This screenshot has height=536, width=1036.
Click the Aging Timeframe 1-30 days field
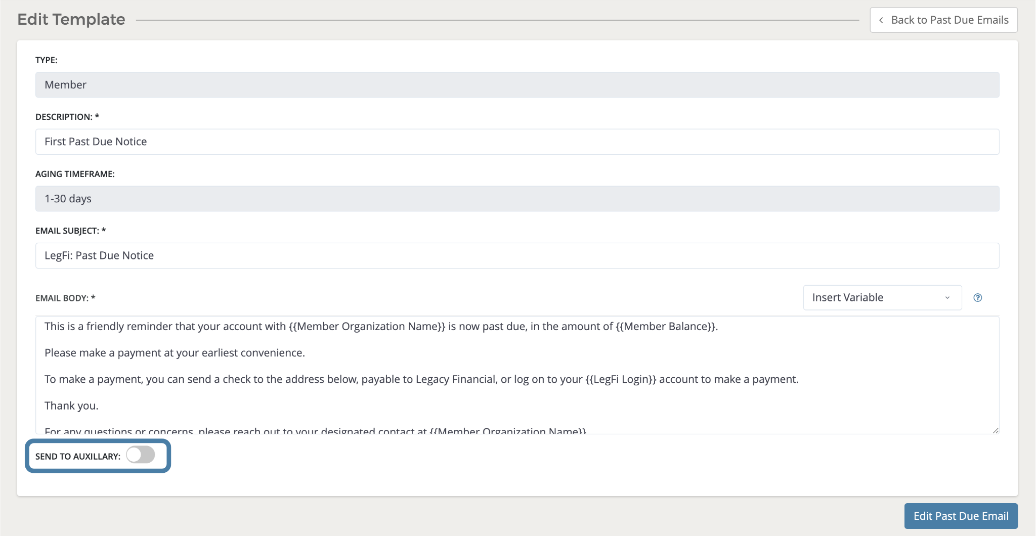(516, 199)
